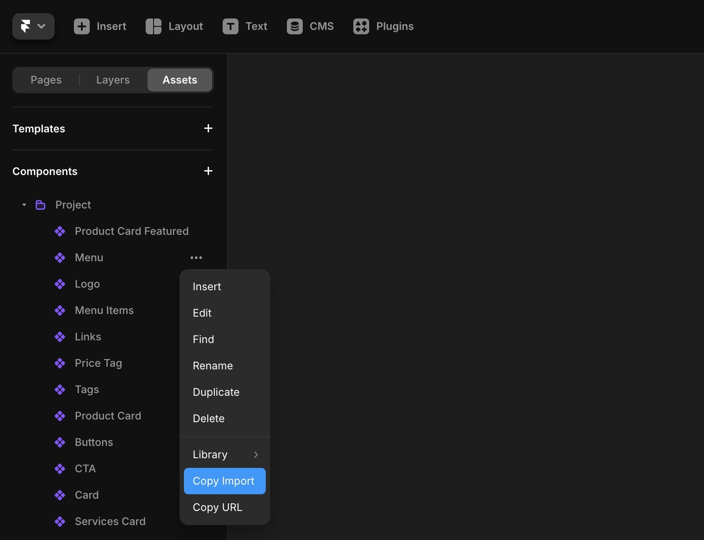Click the Templates section heading

tap(39, 129)
